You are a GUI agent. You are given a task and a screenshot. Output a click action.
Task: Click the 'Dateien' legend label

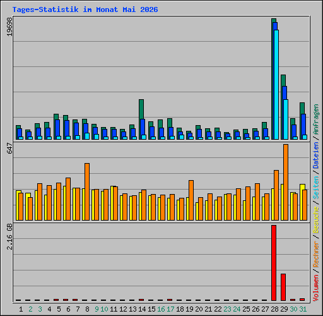(316, 155)
